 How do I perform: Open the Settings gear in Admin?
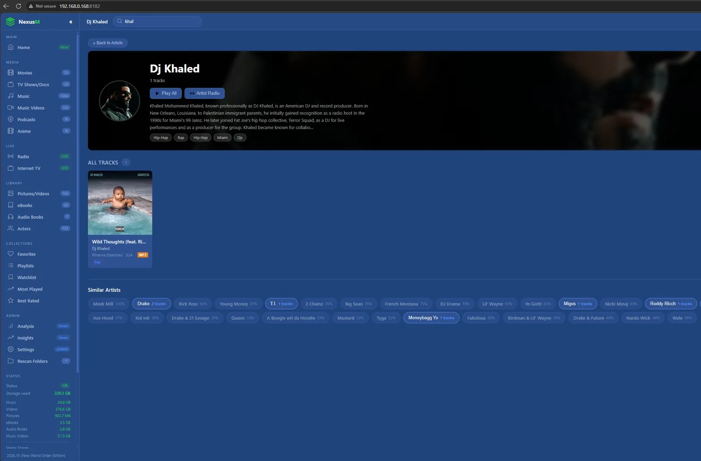coord(11,349)
